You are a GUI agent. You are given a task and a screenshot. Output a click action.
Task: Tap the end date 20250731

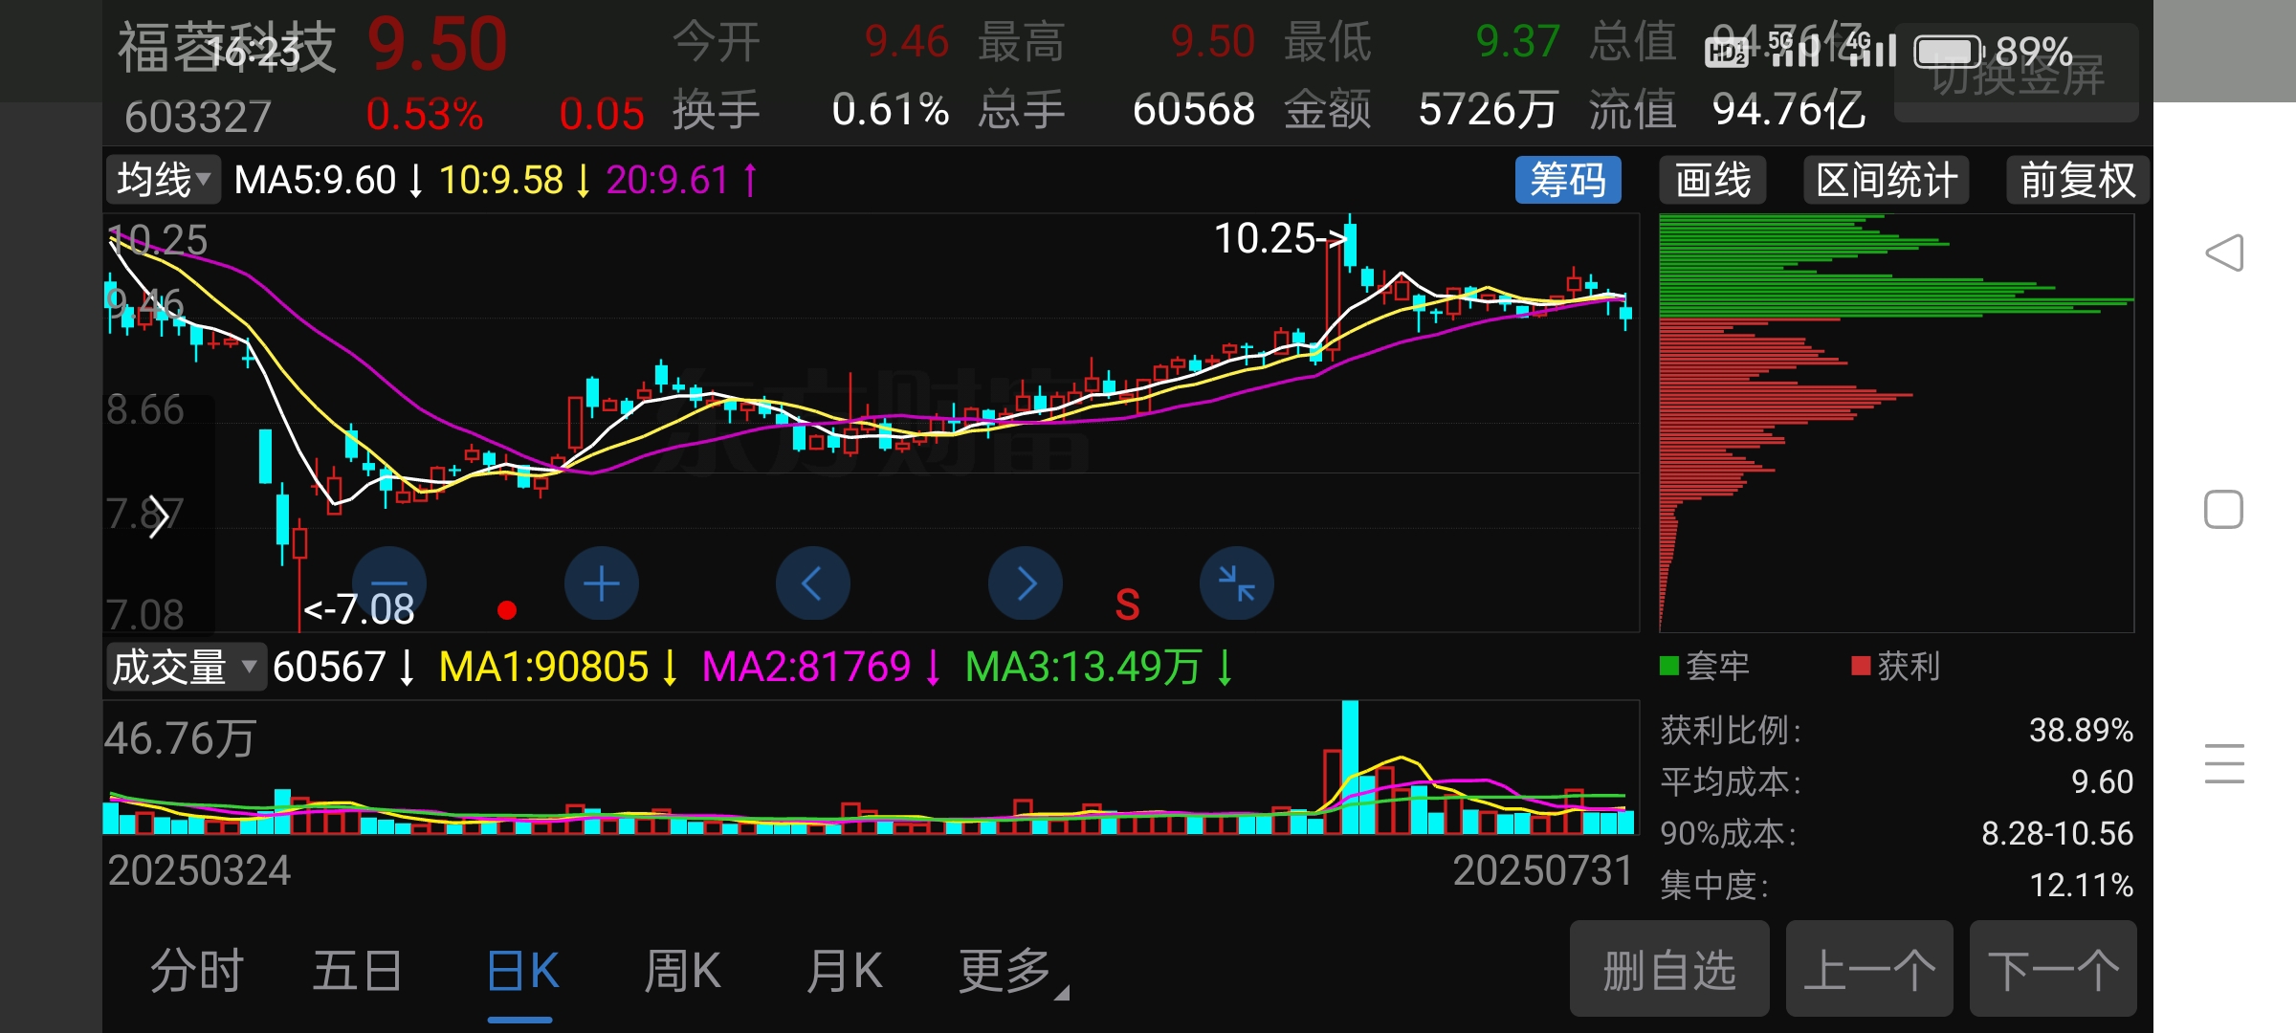1542,870
